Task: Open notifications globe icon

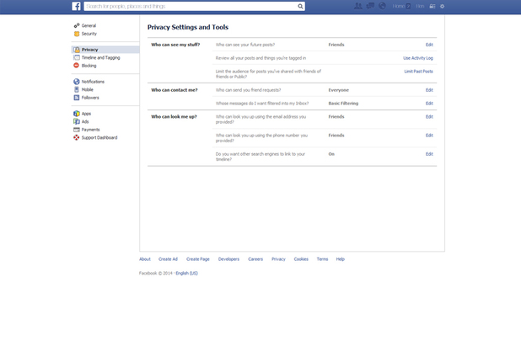Action: point(383,6)
